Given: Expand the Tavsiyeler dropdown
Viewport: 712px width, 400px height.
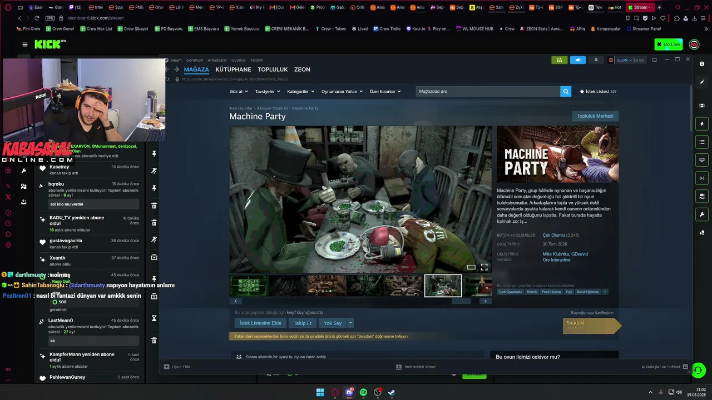Looking at the screenshot, I should click(x=267, y=91).
